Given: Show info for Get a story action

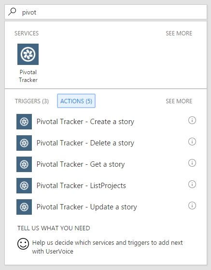Looking at the screenshot, I should tap(192, 163).
